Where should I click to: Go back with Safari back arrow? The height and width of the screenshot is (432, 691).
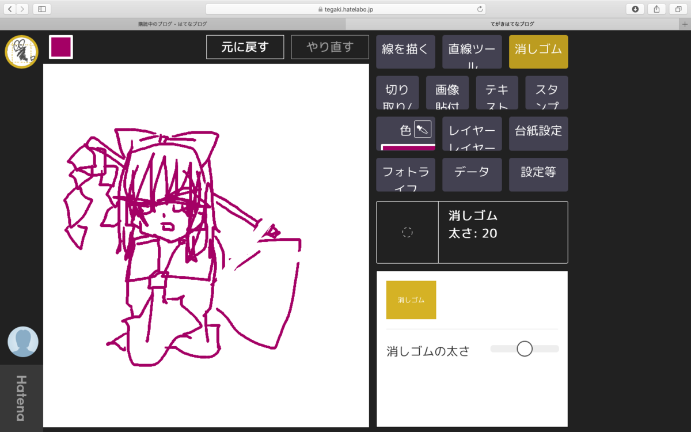tap(10, 9)
